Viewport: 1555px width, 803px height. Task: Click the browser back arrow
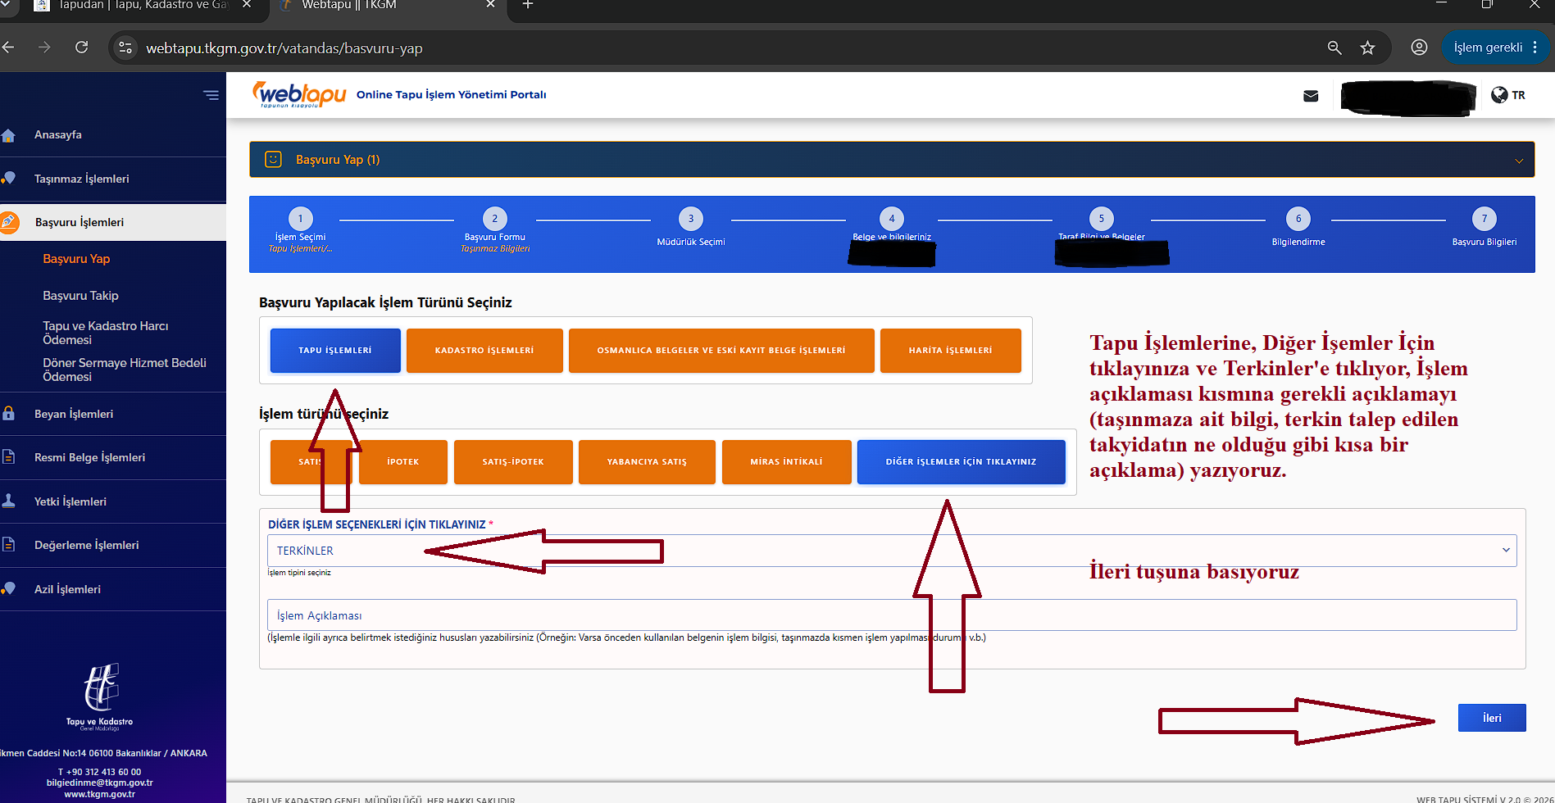(x=9, y=48)
